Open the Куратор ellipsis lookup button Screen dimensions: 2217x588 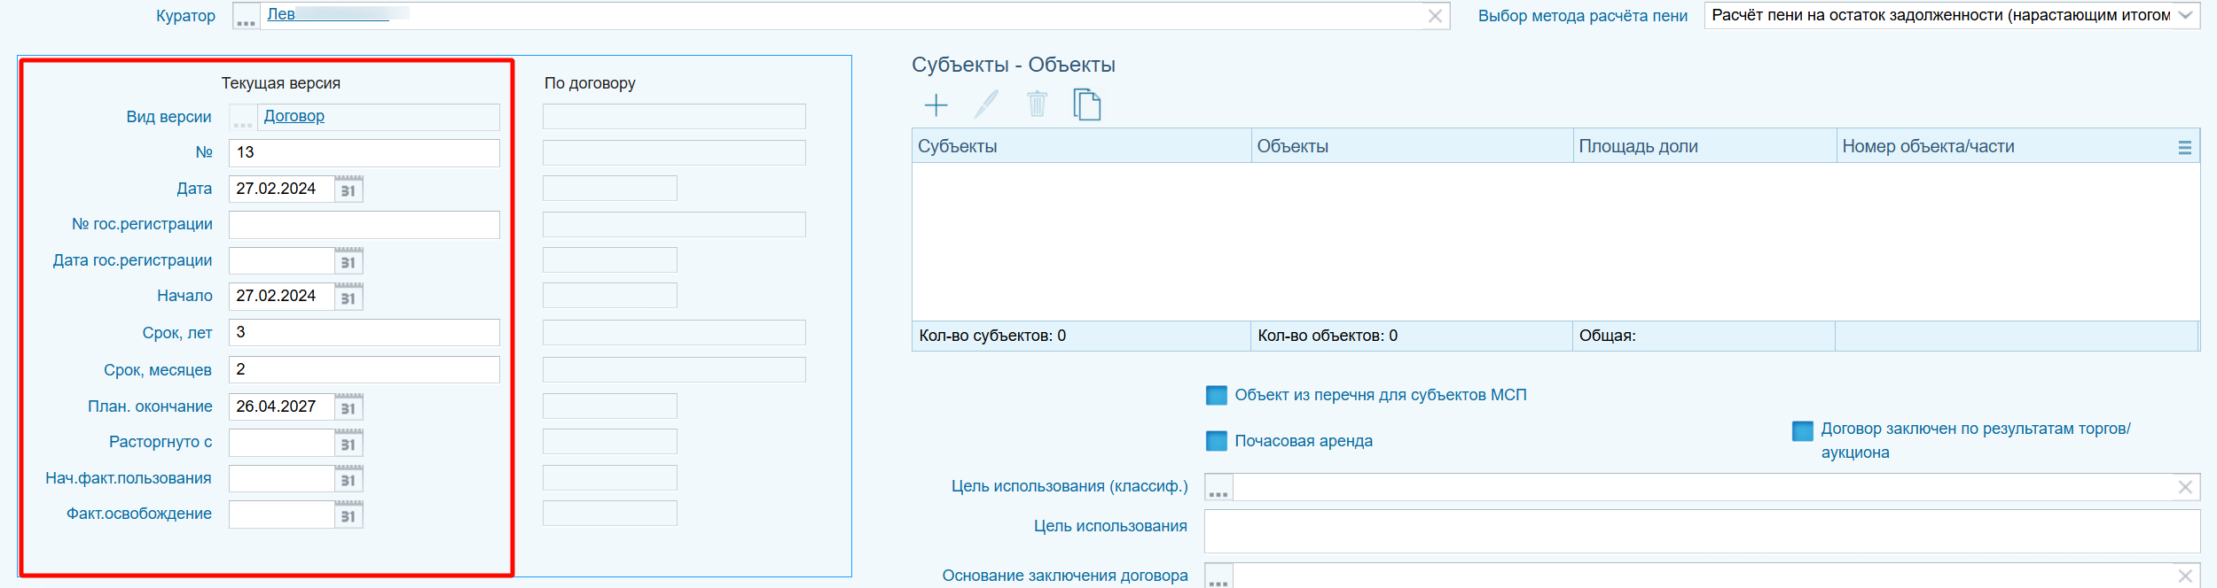(247, 16)
